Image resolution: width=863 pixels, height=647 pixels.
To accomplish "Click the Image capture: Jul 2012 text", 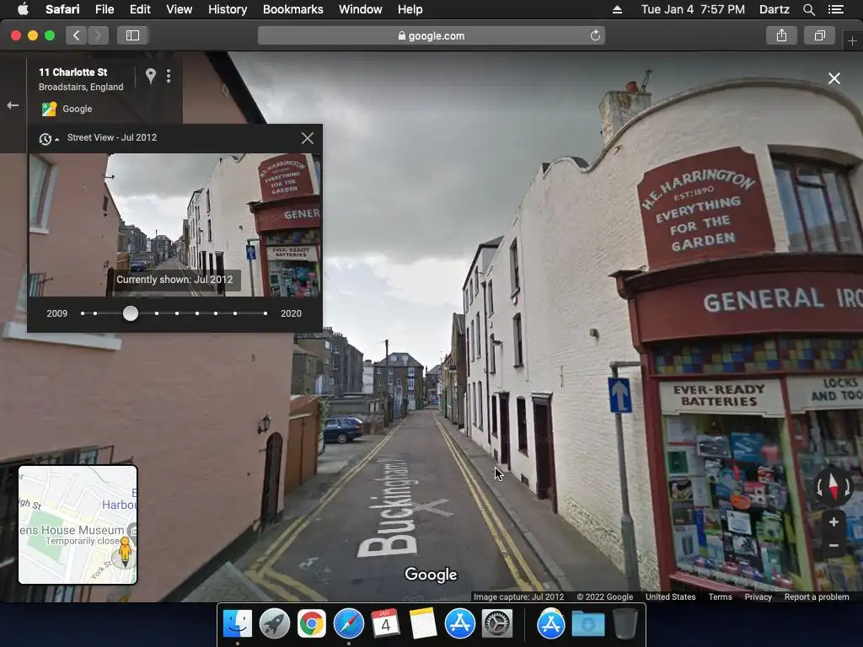I will click(518, 597).
